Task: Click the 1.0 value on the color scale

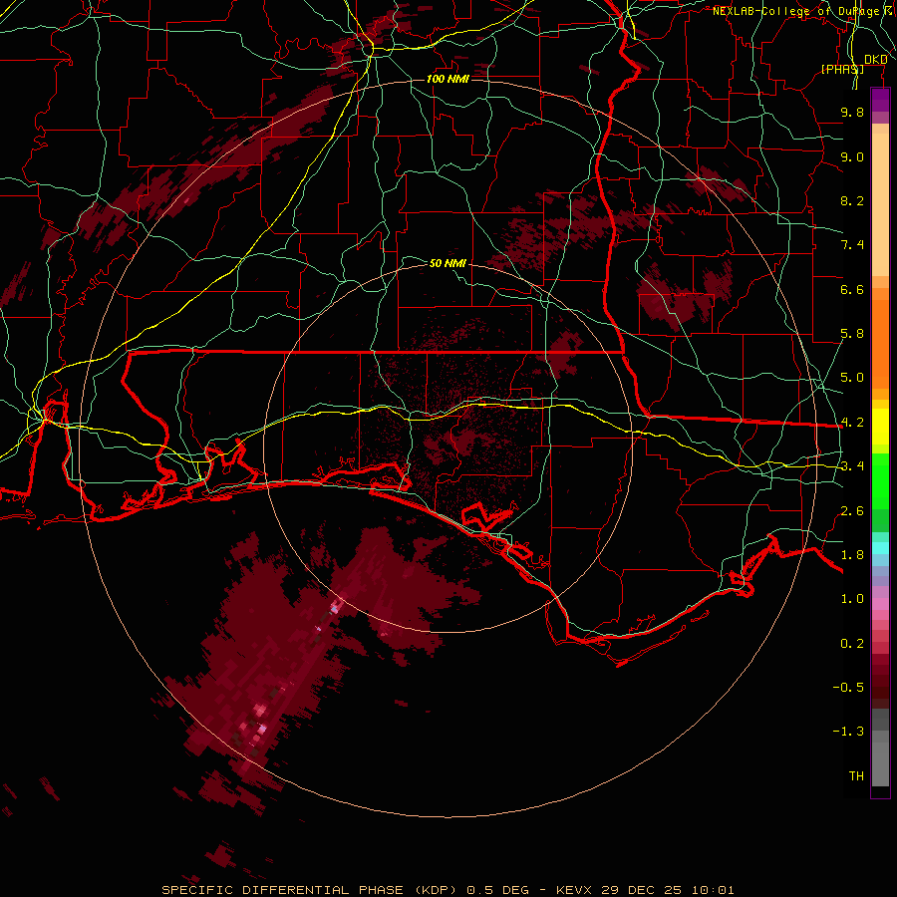Action: pyautogui.click(x=852, y=599)
